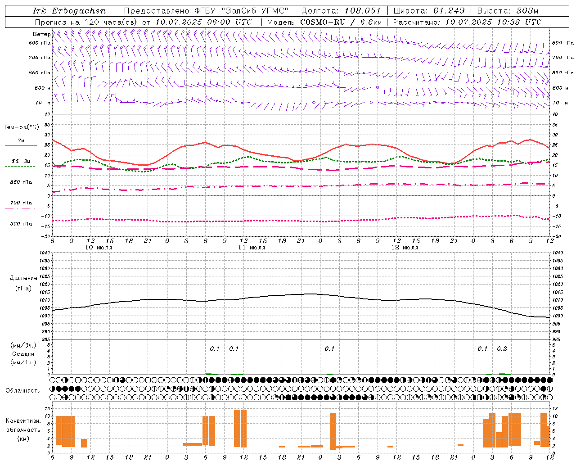Image resolution: width=576 pixels, height=461 pixels.
Task: Click the 'Конвективн.' convective cloud label
Action: (23, 421)
